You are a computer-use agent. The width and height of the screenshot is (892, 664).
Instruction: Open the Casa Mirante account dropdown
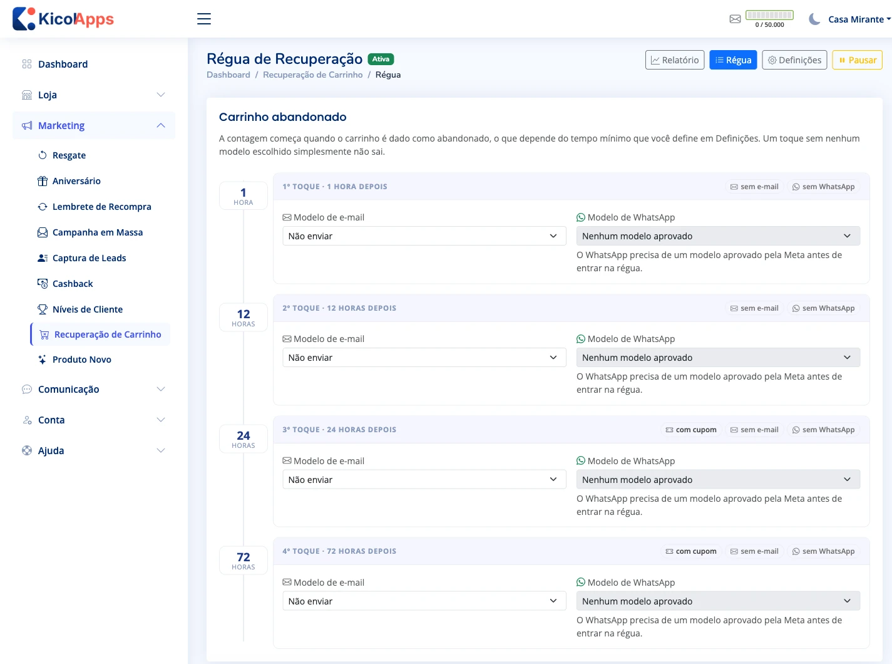pos(859,19)
